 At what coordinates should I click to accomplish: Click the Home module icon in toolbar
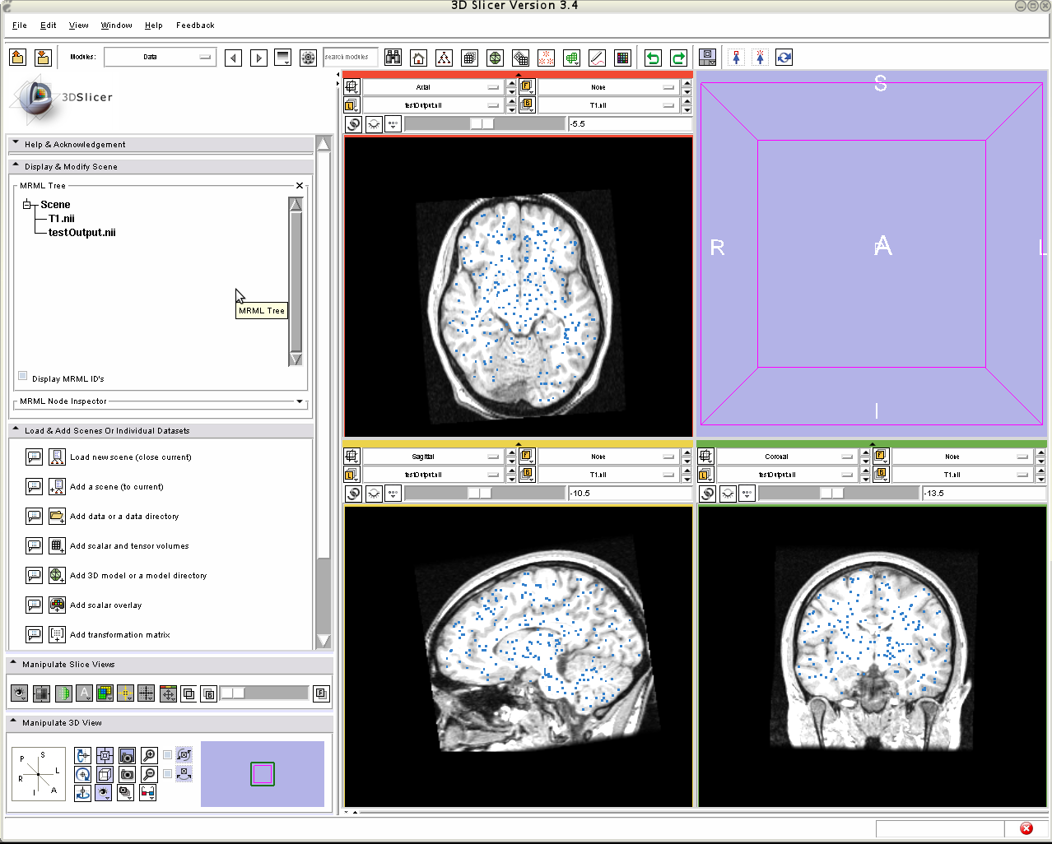pos(419,58)
